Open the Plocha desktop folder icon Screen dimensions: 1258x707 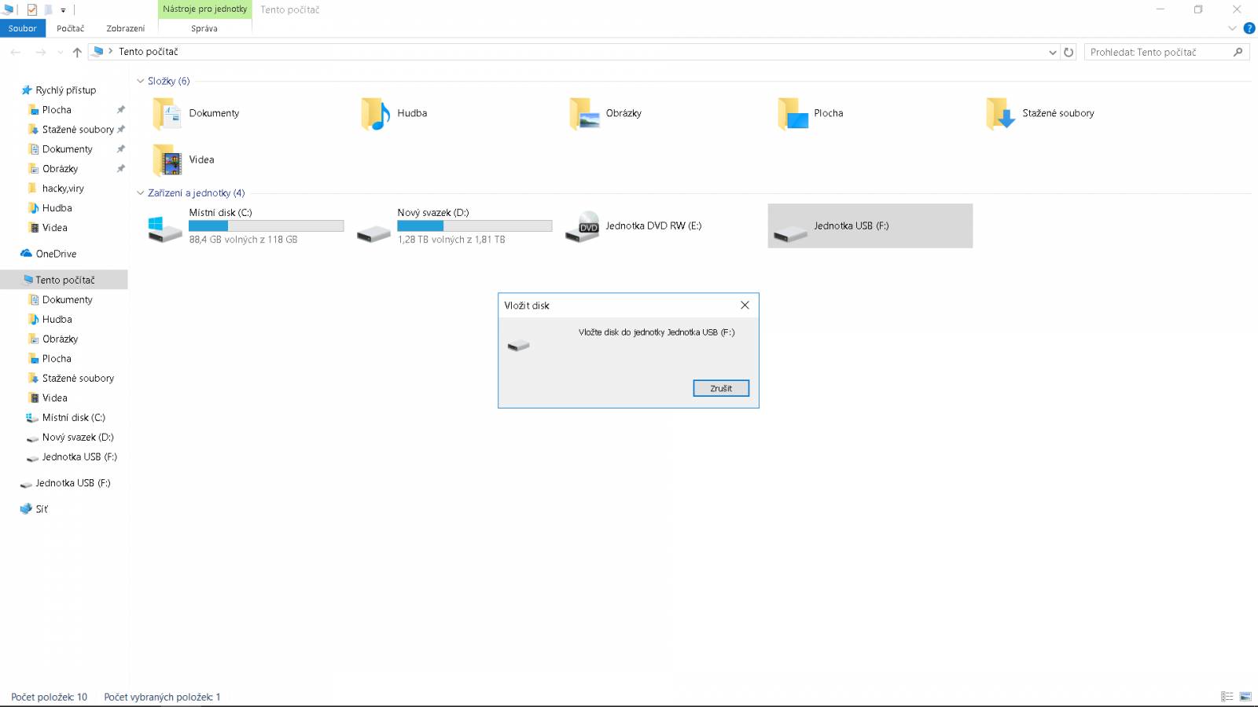coord(793,114)
